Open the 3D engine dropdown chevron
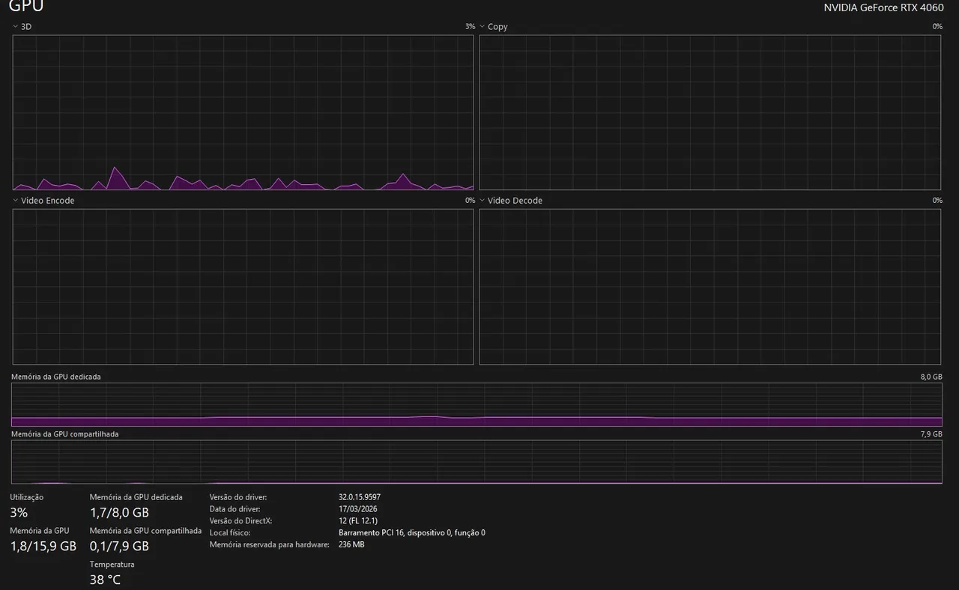This screenshot has width=959, height=590. [16, 26]
